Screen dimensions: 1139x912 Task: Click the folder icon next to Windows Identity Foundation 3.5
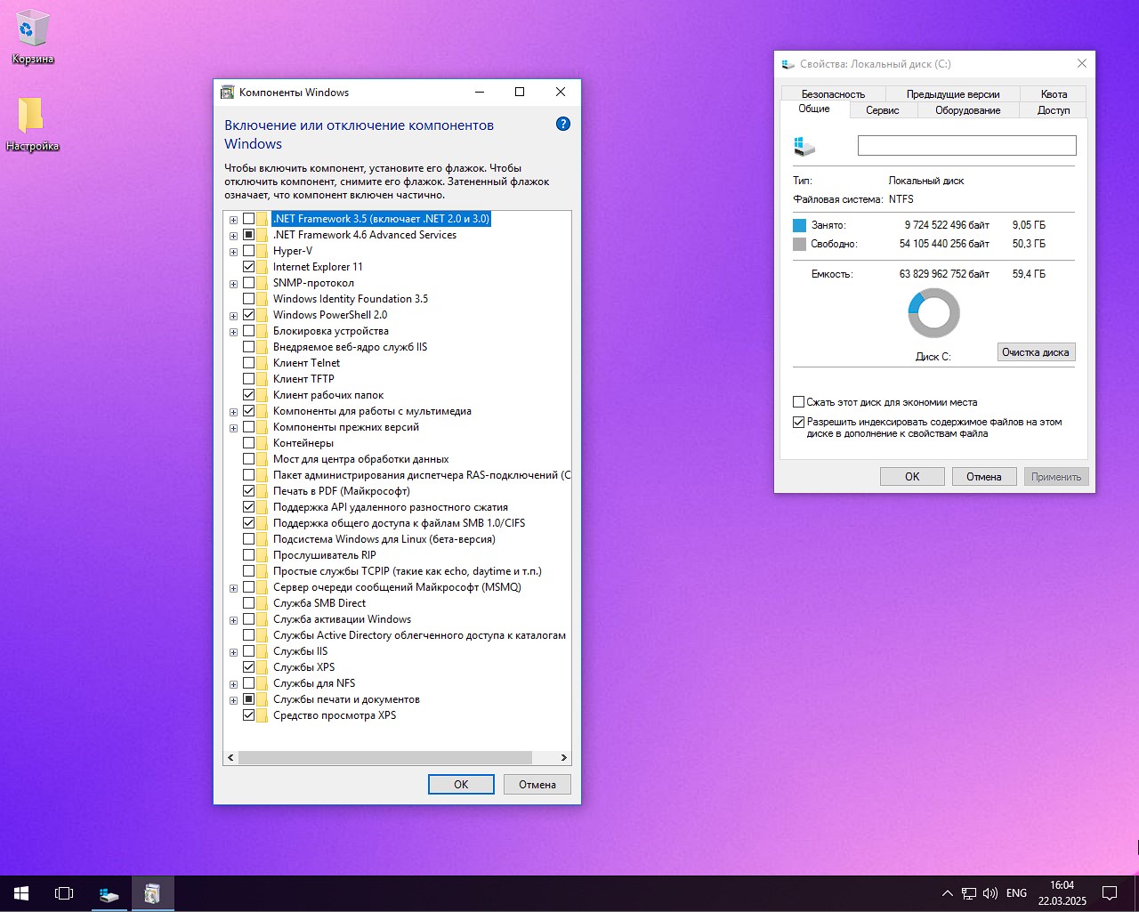click(x=263, y=299)
